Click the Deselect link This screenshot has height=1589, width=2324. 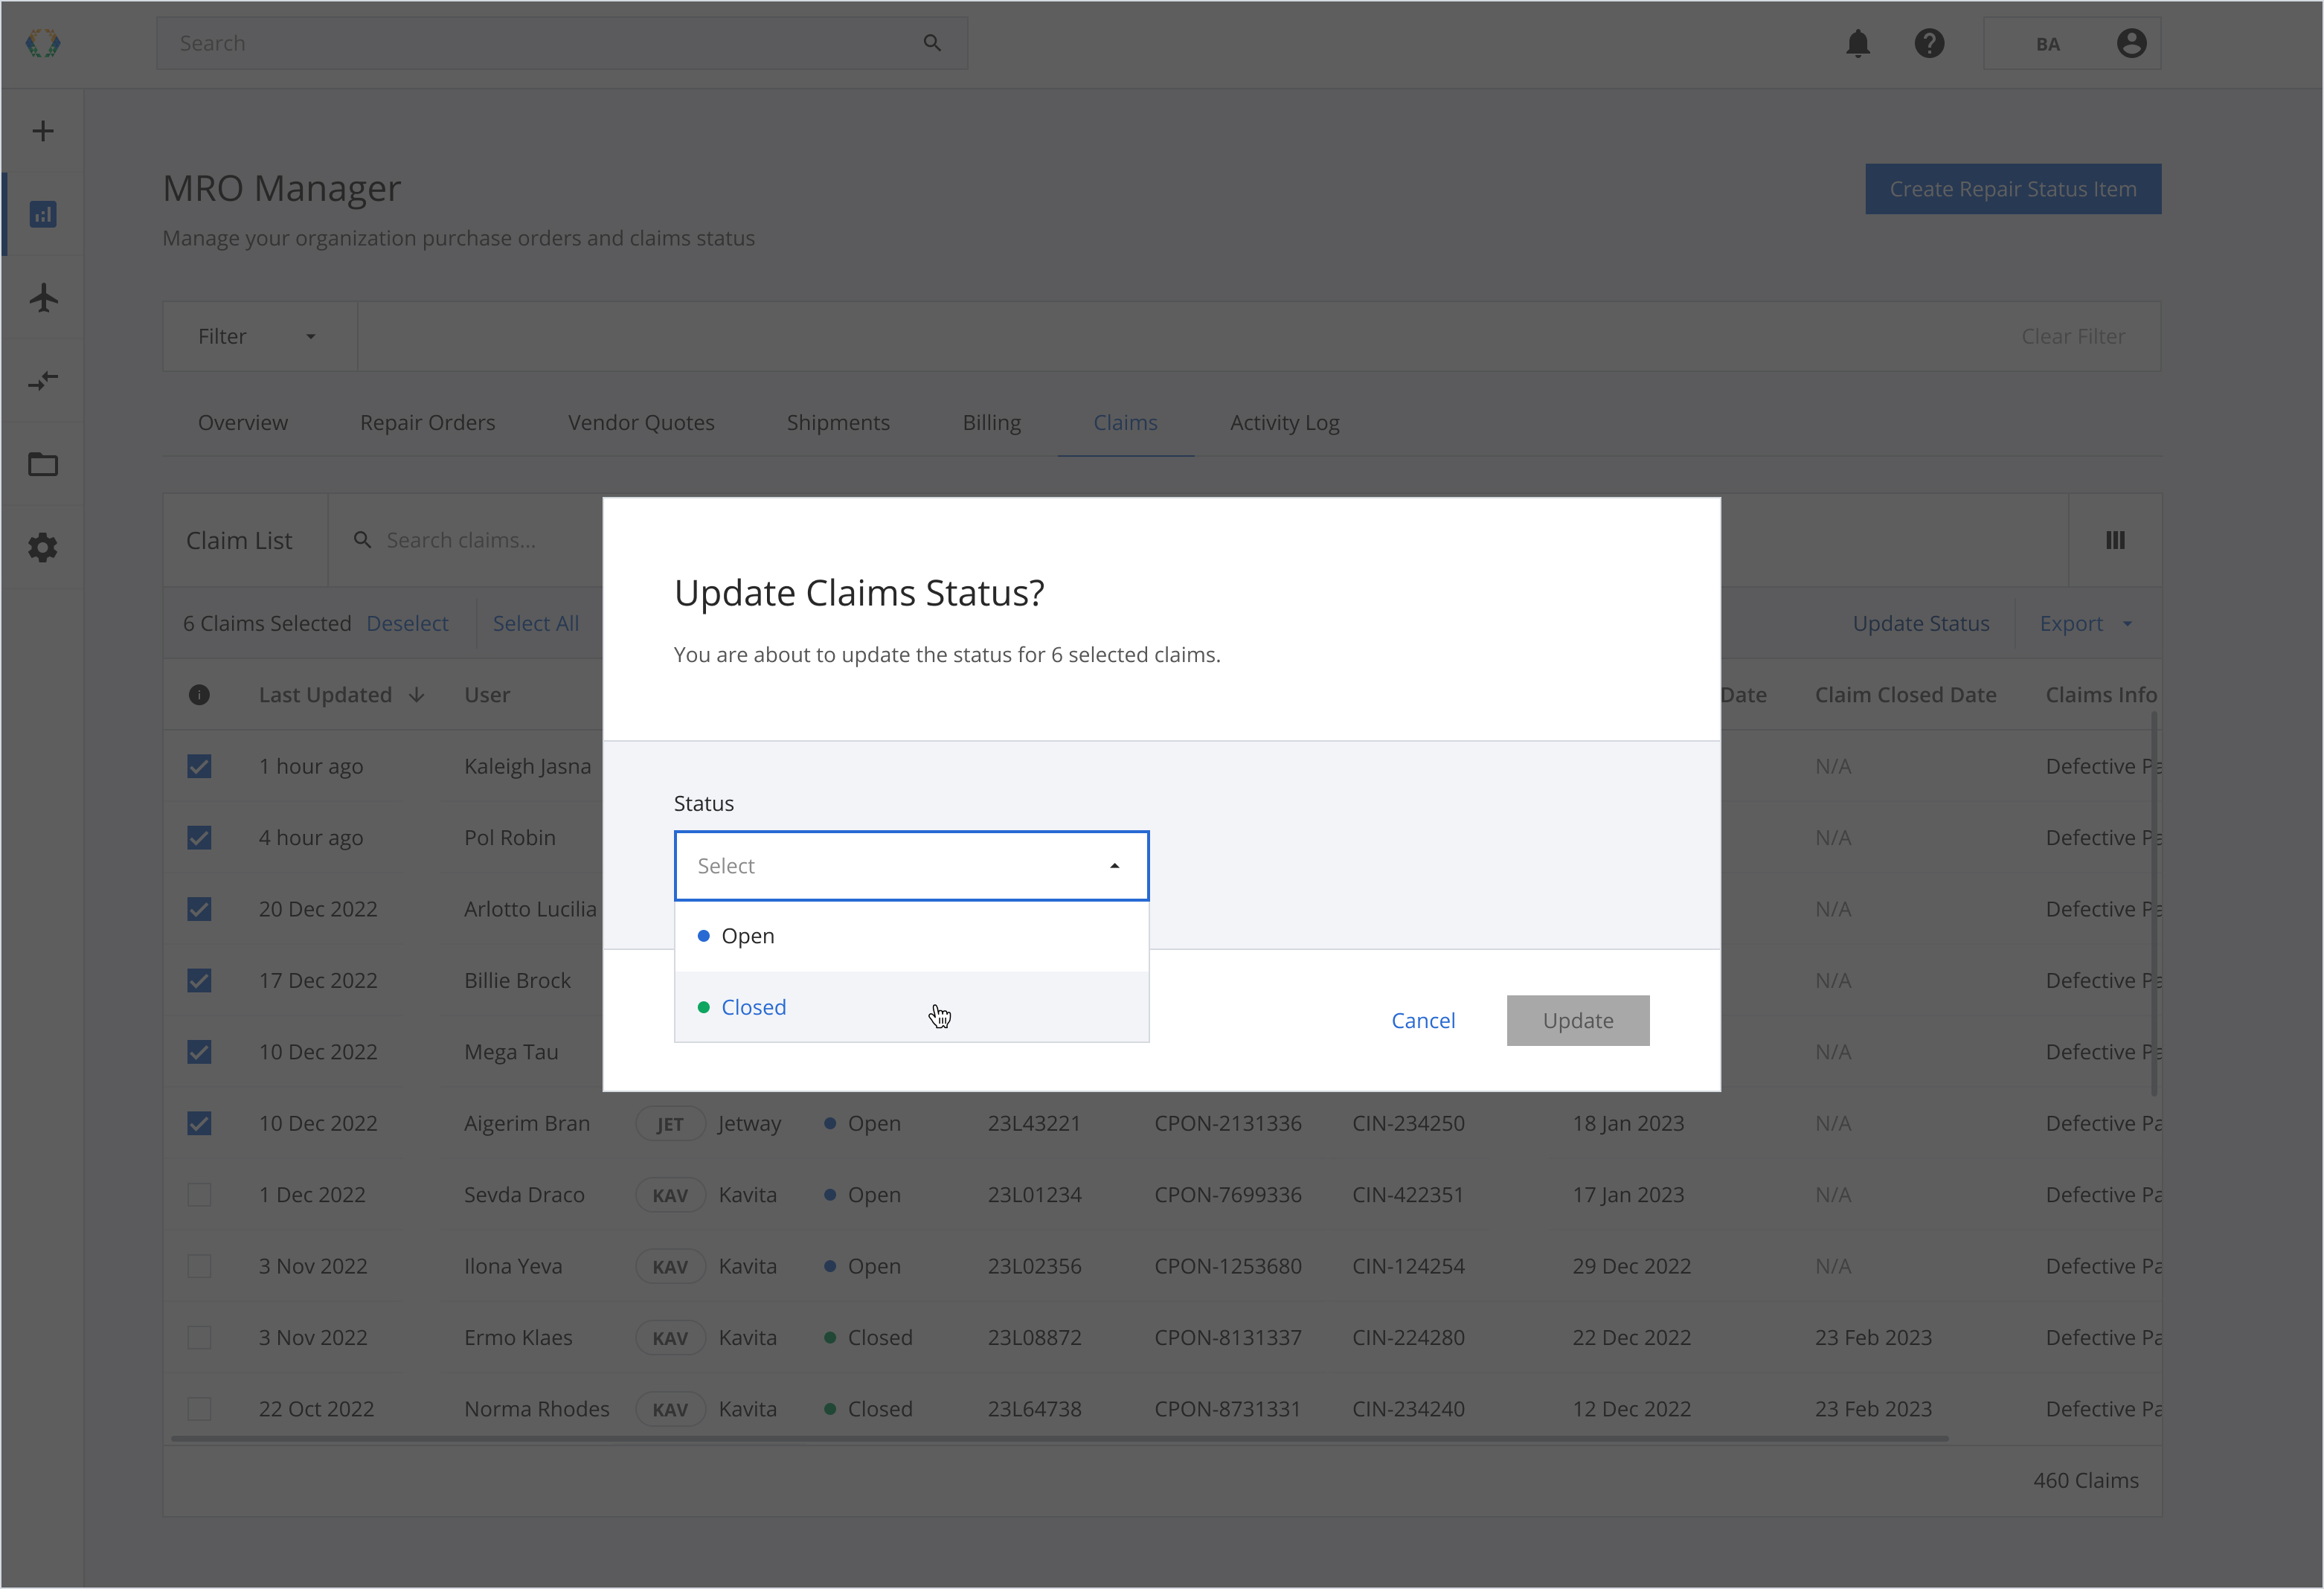(x=407, y=624)
